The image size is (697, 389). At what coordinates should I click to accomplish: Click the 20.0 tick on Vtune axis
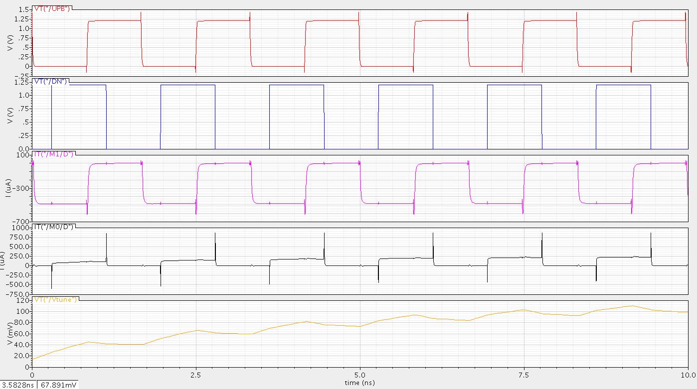(22, 356)
